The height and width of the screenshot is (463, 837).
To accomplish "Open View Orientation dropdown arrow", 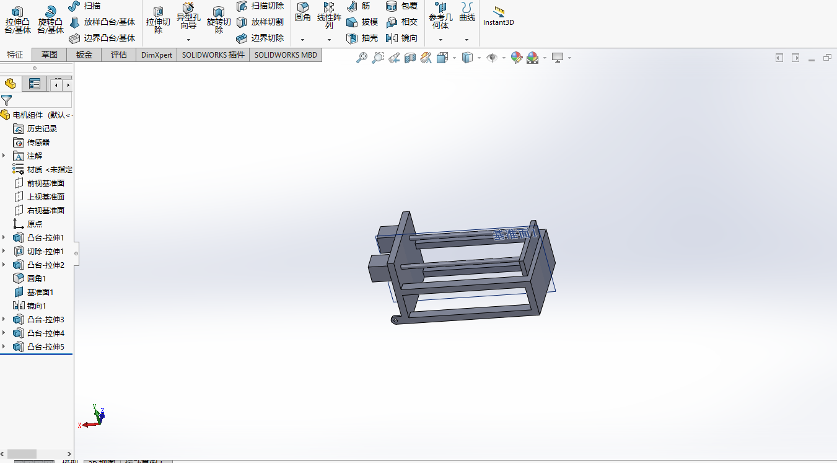I will (454, 58).
